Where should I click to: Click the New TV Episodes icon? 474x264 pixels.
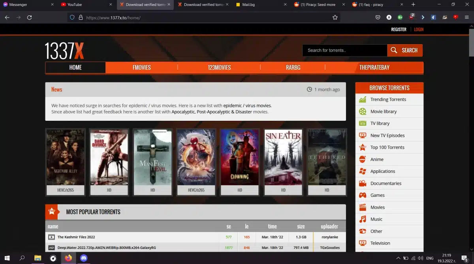362,135
